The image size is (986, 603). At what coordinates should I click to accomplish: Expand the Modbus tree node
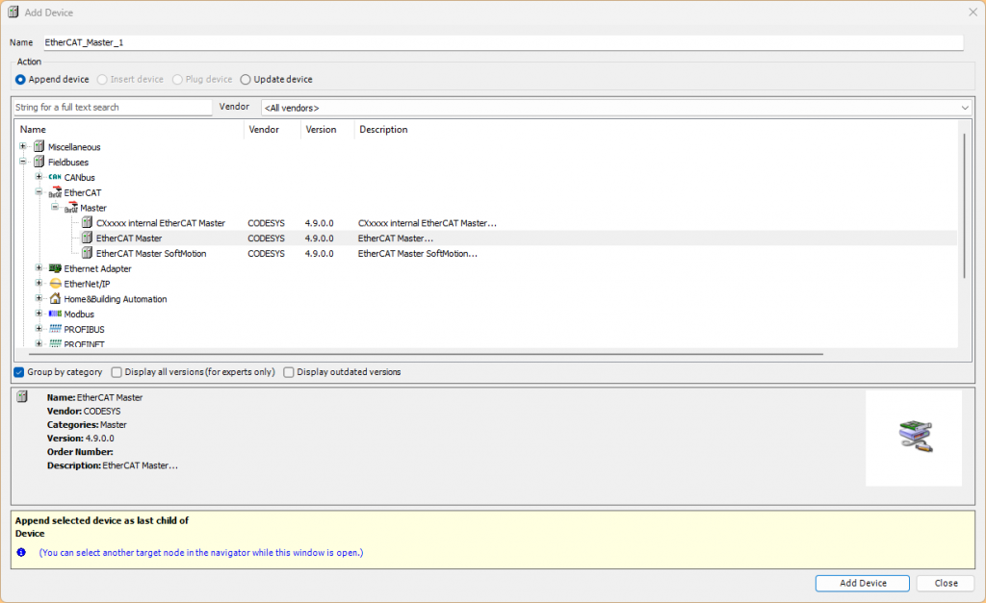tap(39, 314)
